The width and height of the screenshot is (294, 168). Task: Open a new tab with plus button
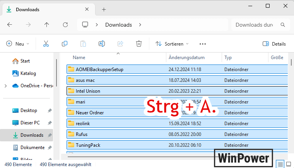pos(104,9)
